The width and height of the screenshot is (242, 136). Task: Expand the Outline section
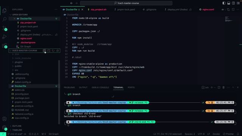pos(17,126)
